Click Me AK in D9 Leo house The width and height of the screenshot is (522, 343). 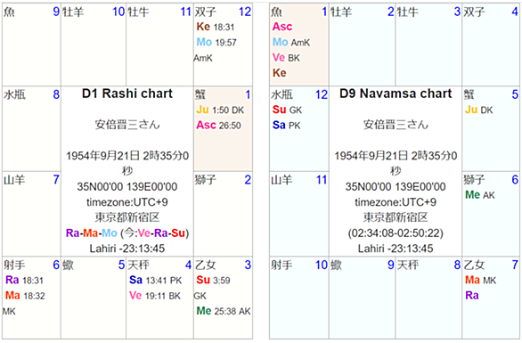point(480,195)
